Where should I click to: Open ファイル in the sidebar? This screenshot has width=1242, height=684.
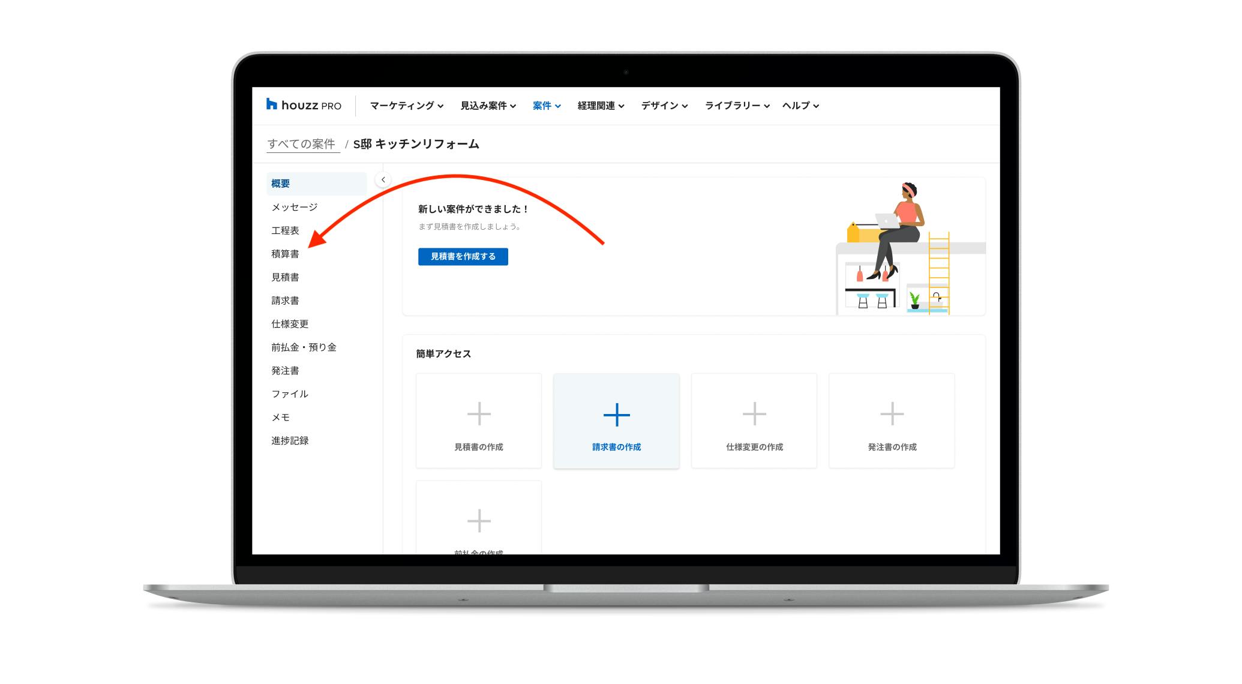(x=290, y=394)
